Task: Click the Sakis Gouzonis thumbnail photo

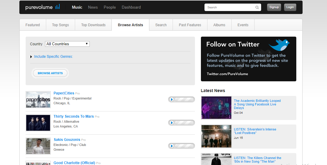Action: point(38,146)
